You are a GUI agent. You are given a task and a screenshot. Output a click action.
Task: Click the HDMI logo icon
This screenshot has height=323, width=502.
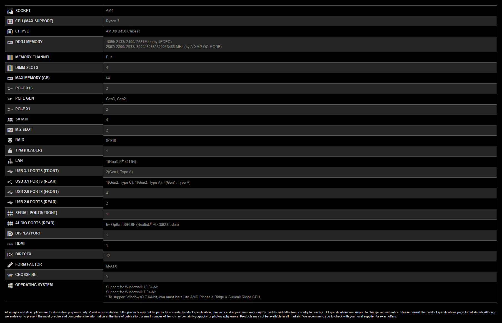point(10,244)
